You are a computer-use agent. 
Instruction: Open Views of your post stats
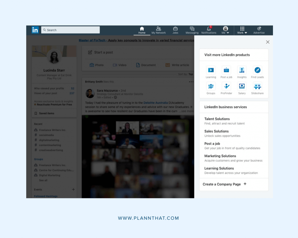tap(54, 93)
